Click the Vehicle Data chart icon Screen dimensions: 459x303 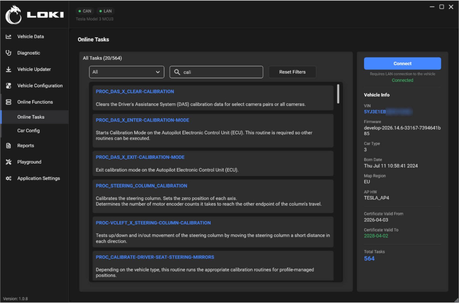tap(9, 37)
